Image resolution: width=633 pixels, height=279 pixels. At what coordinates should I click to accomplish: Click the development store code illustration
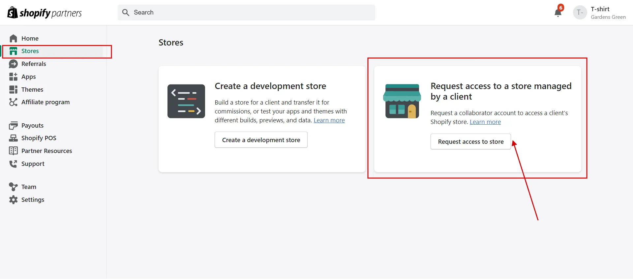click(186, 101)
